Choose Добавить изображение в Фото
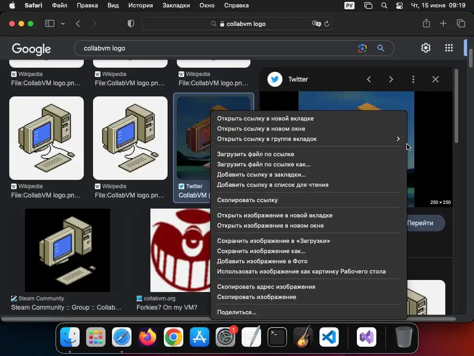Screen dimensions: 474x356 click(309, 261)
